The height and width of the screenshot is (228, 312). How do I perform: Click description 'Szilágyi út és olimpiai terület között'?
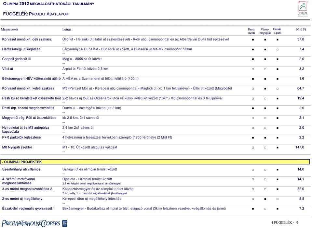tap(89, 169)
